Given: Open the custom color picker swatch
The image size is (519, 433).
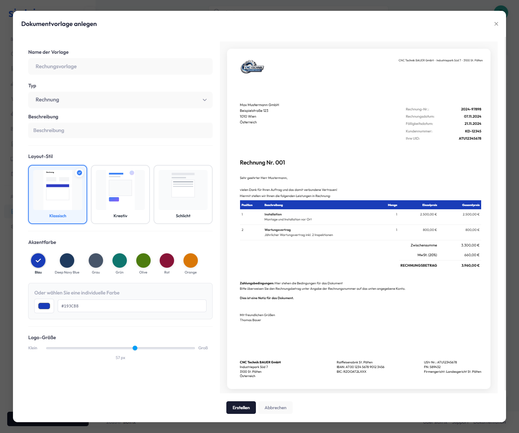Looking at the screenshot, I should click(44, 306).
